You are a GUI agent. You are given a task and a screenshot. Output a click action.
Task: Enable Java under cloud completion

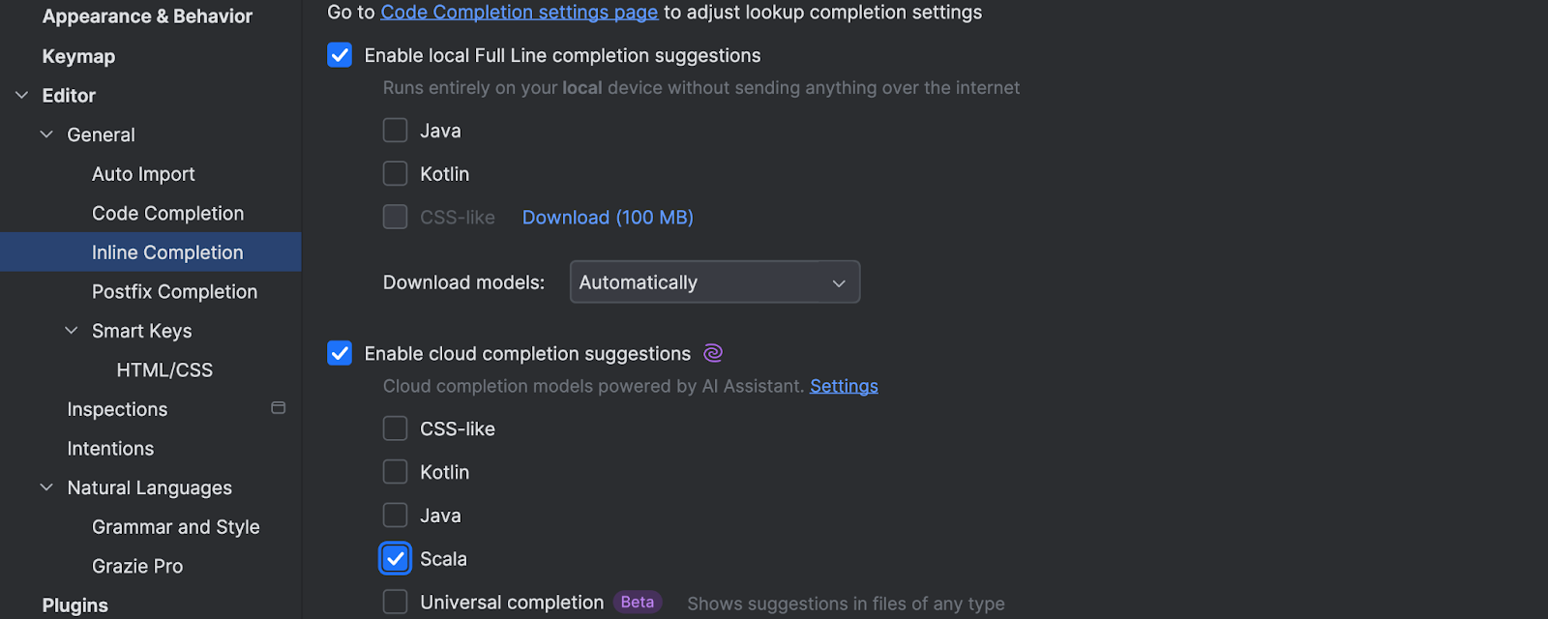395,516
